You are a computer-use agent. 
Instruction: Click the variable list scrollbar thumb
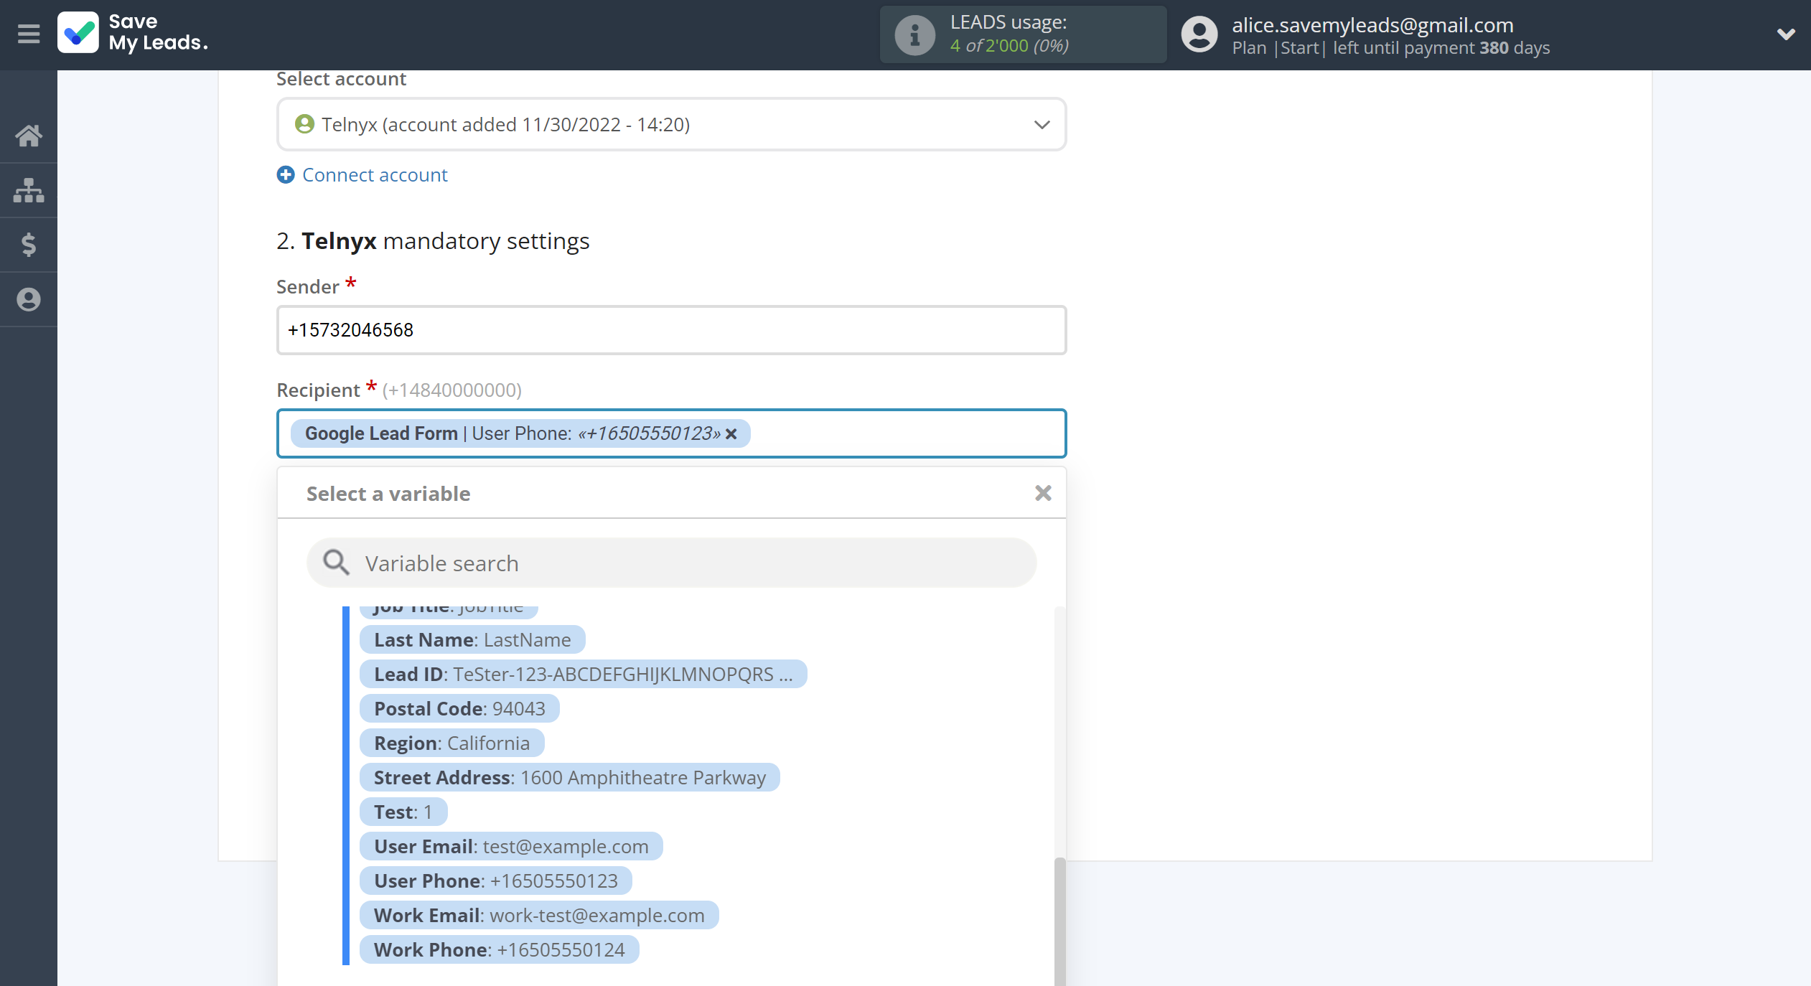(1059, 921)
